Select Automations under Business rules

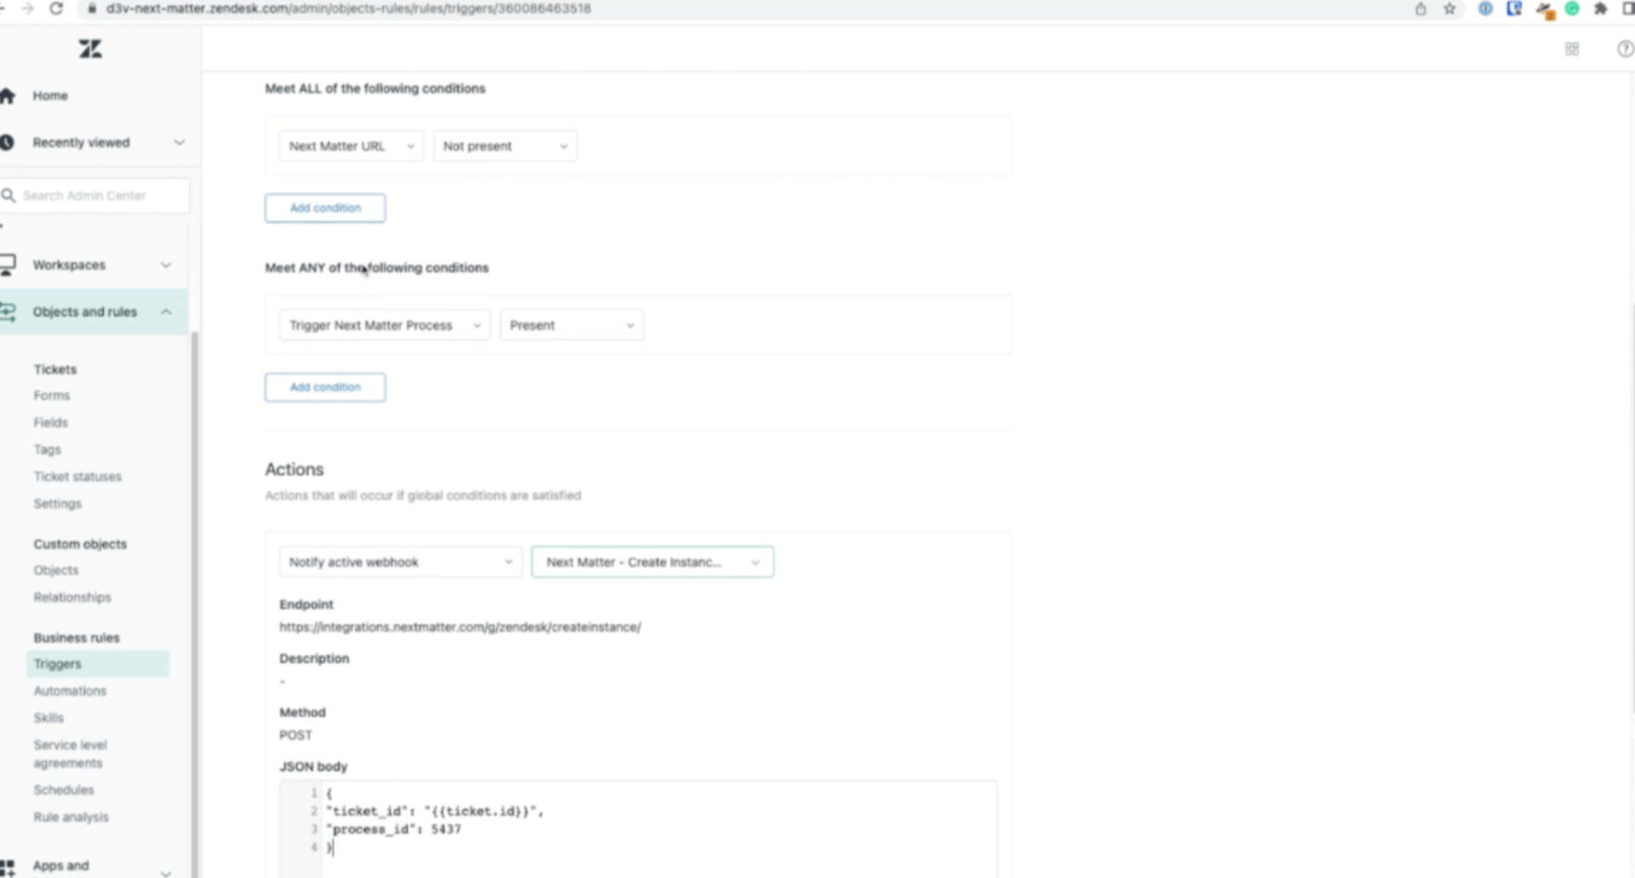(x=70, y=690)
